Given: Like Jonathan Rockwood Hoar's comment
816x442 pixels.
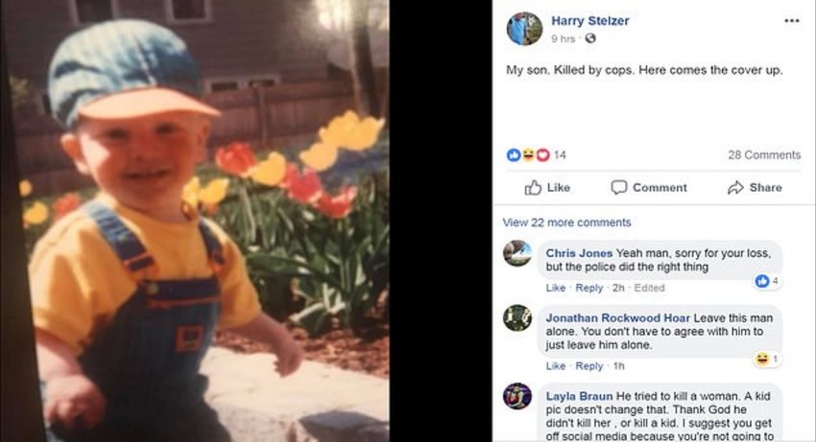Looking at the screenshot, I should (x=556, y=365).
